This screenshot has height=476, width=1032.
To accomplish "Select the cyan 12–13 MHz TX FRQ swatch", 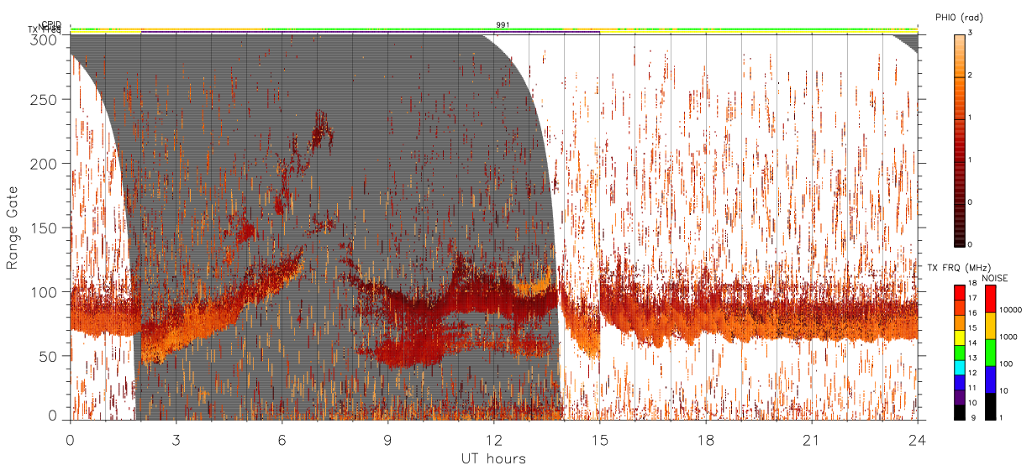I will [959, 368].
